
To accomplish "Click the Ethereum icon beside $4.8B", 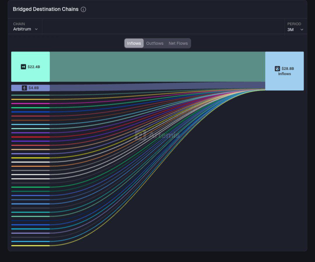I will pyautogui.click(x=24, y=88).
